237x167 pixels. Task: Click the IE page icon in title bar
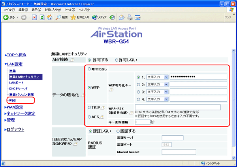[3, 4]
